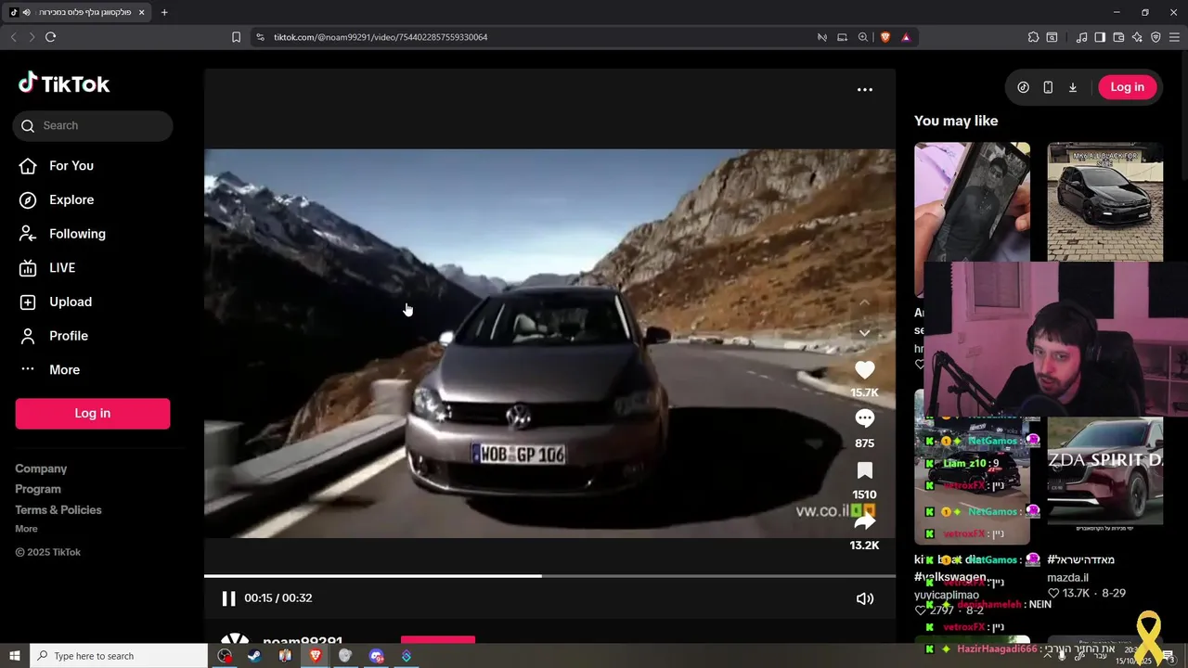
Task: Click the download desktop app icon
Action: (1073, 87)
